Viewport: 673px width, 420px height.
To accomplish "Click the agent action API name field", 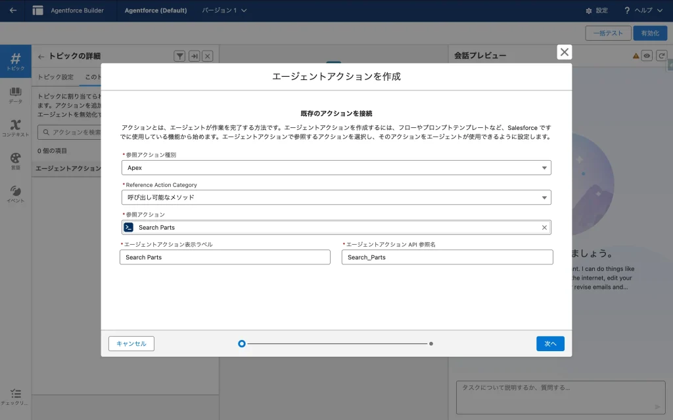I will click(447, 257).
